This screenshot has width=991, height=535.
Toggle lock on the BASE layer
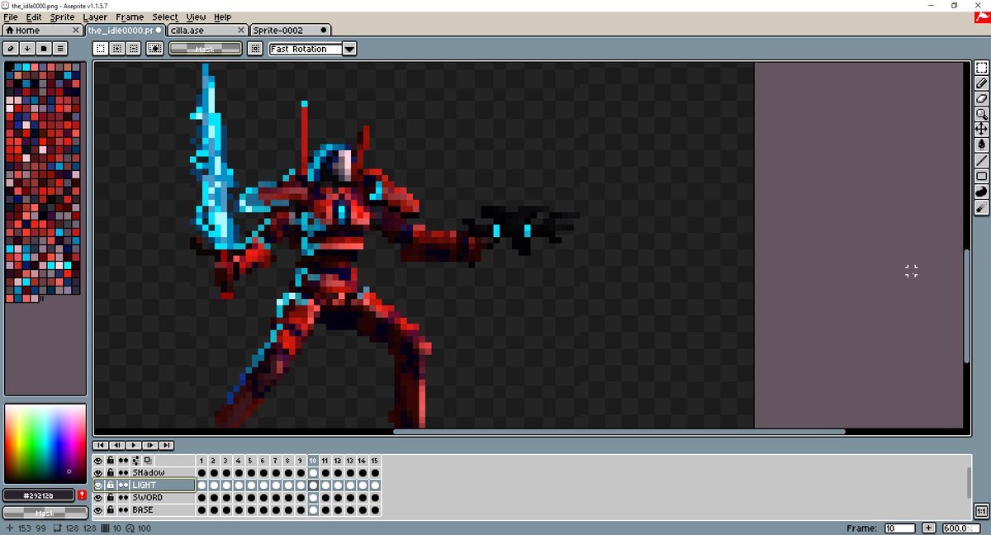click(111, 510)
